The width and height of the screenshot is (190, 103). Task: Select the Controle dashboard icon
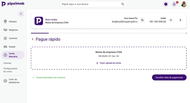(x=5, y=38)
